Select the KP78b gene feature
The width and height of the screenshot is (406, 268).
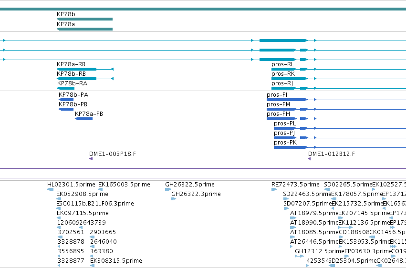pyautogui.click(x=84, y=19)
